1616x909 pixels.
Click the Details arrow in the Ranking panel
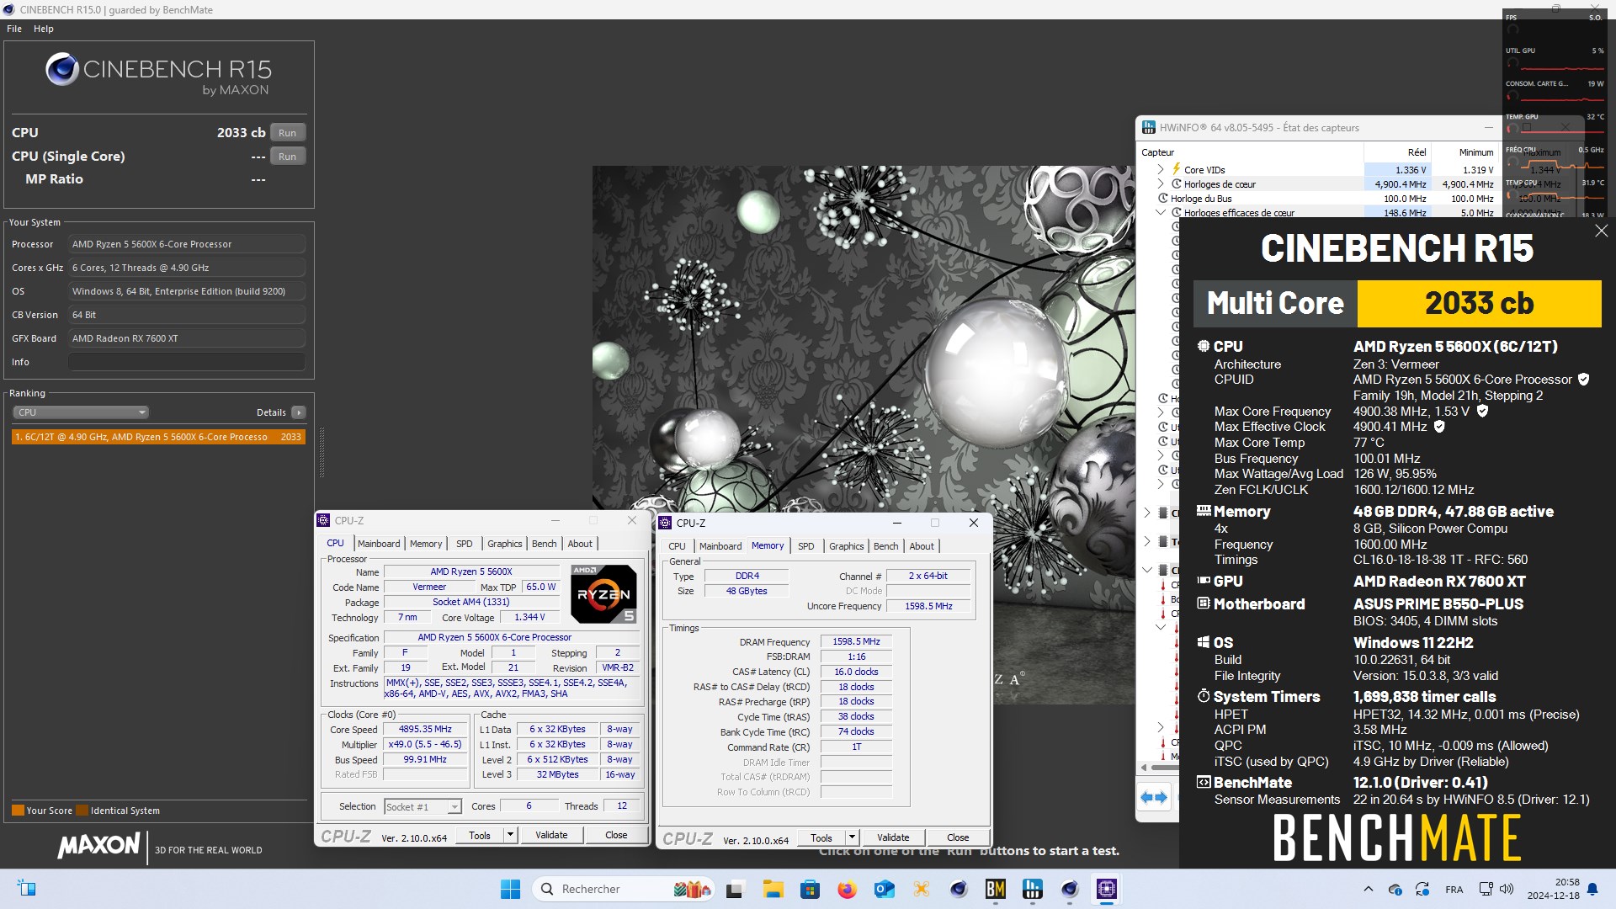coord(299,412)
